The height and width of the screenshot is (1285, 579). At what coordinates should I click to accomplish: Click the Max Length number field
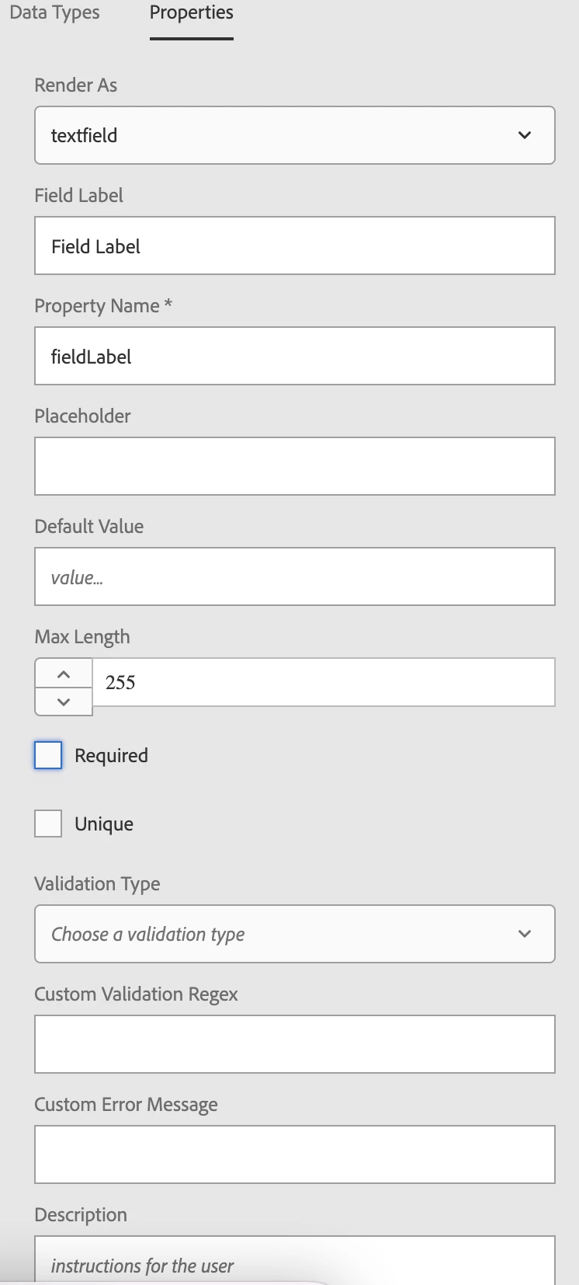(323, 683)
